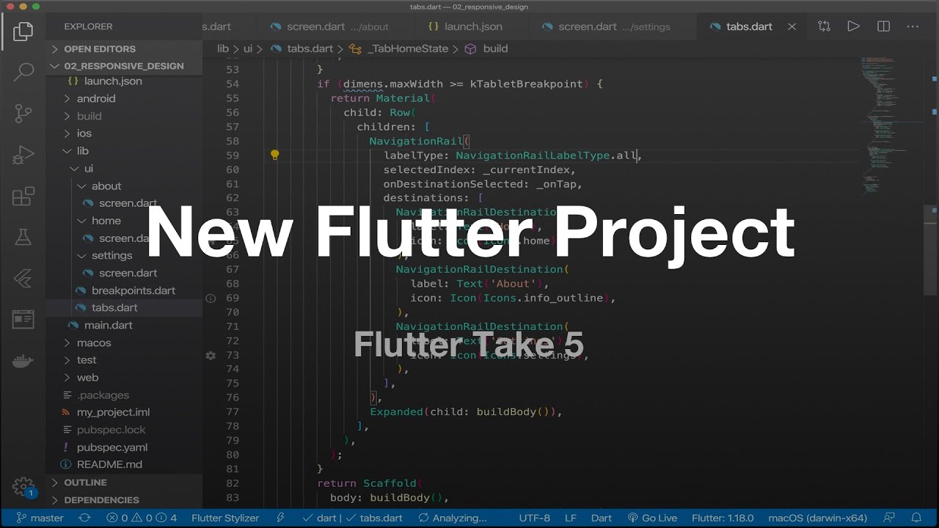Image resolution: width=939 pixels, height=528 pixels.
Task: Click the lightning bolt icon in status bar
Action: (x=280, y=518)
